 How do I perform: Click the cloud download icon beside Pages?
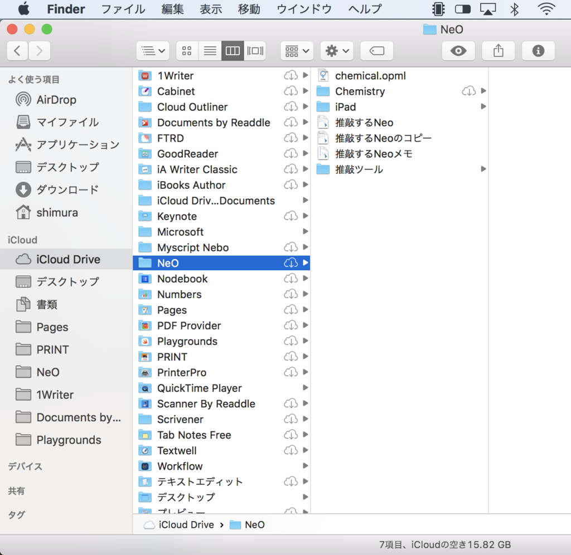[291, 310]
